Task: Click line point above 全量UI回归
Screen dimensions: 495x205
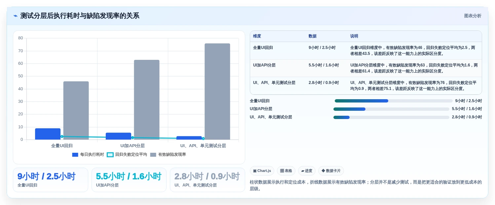Action: 62,136
